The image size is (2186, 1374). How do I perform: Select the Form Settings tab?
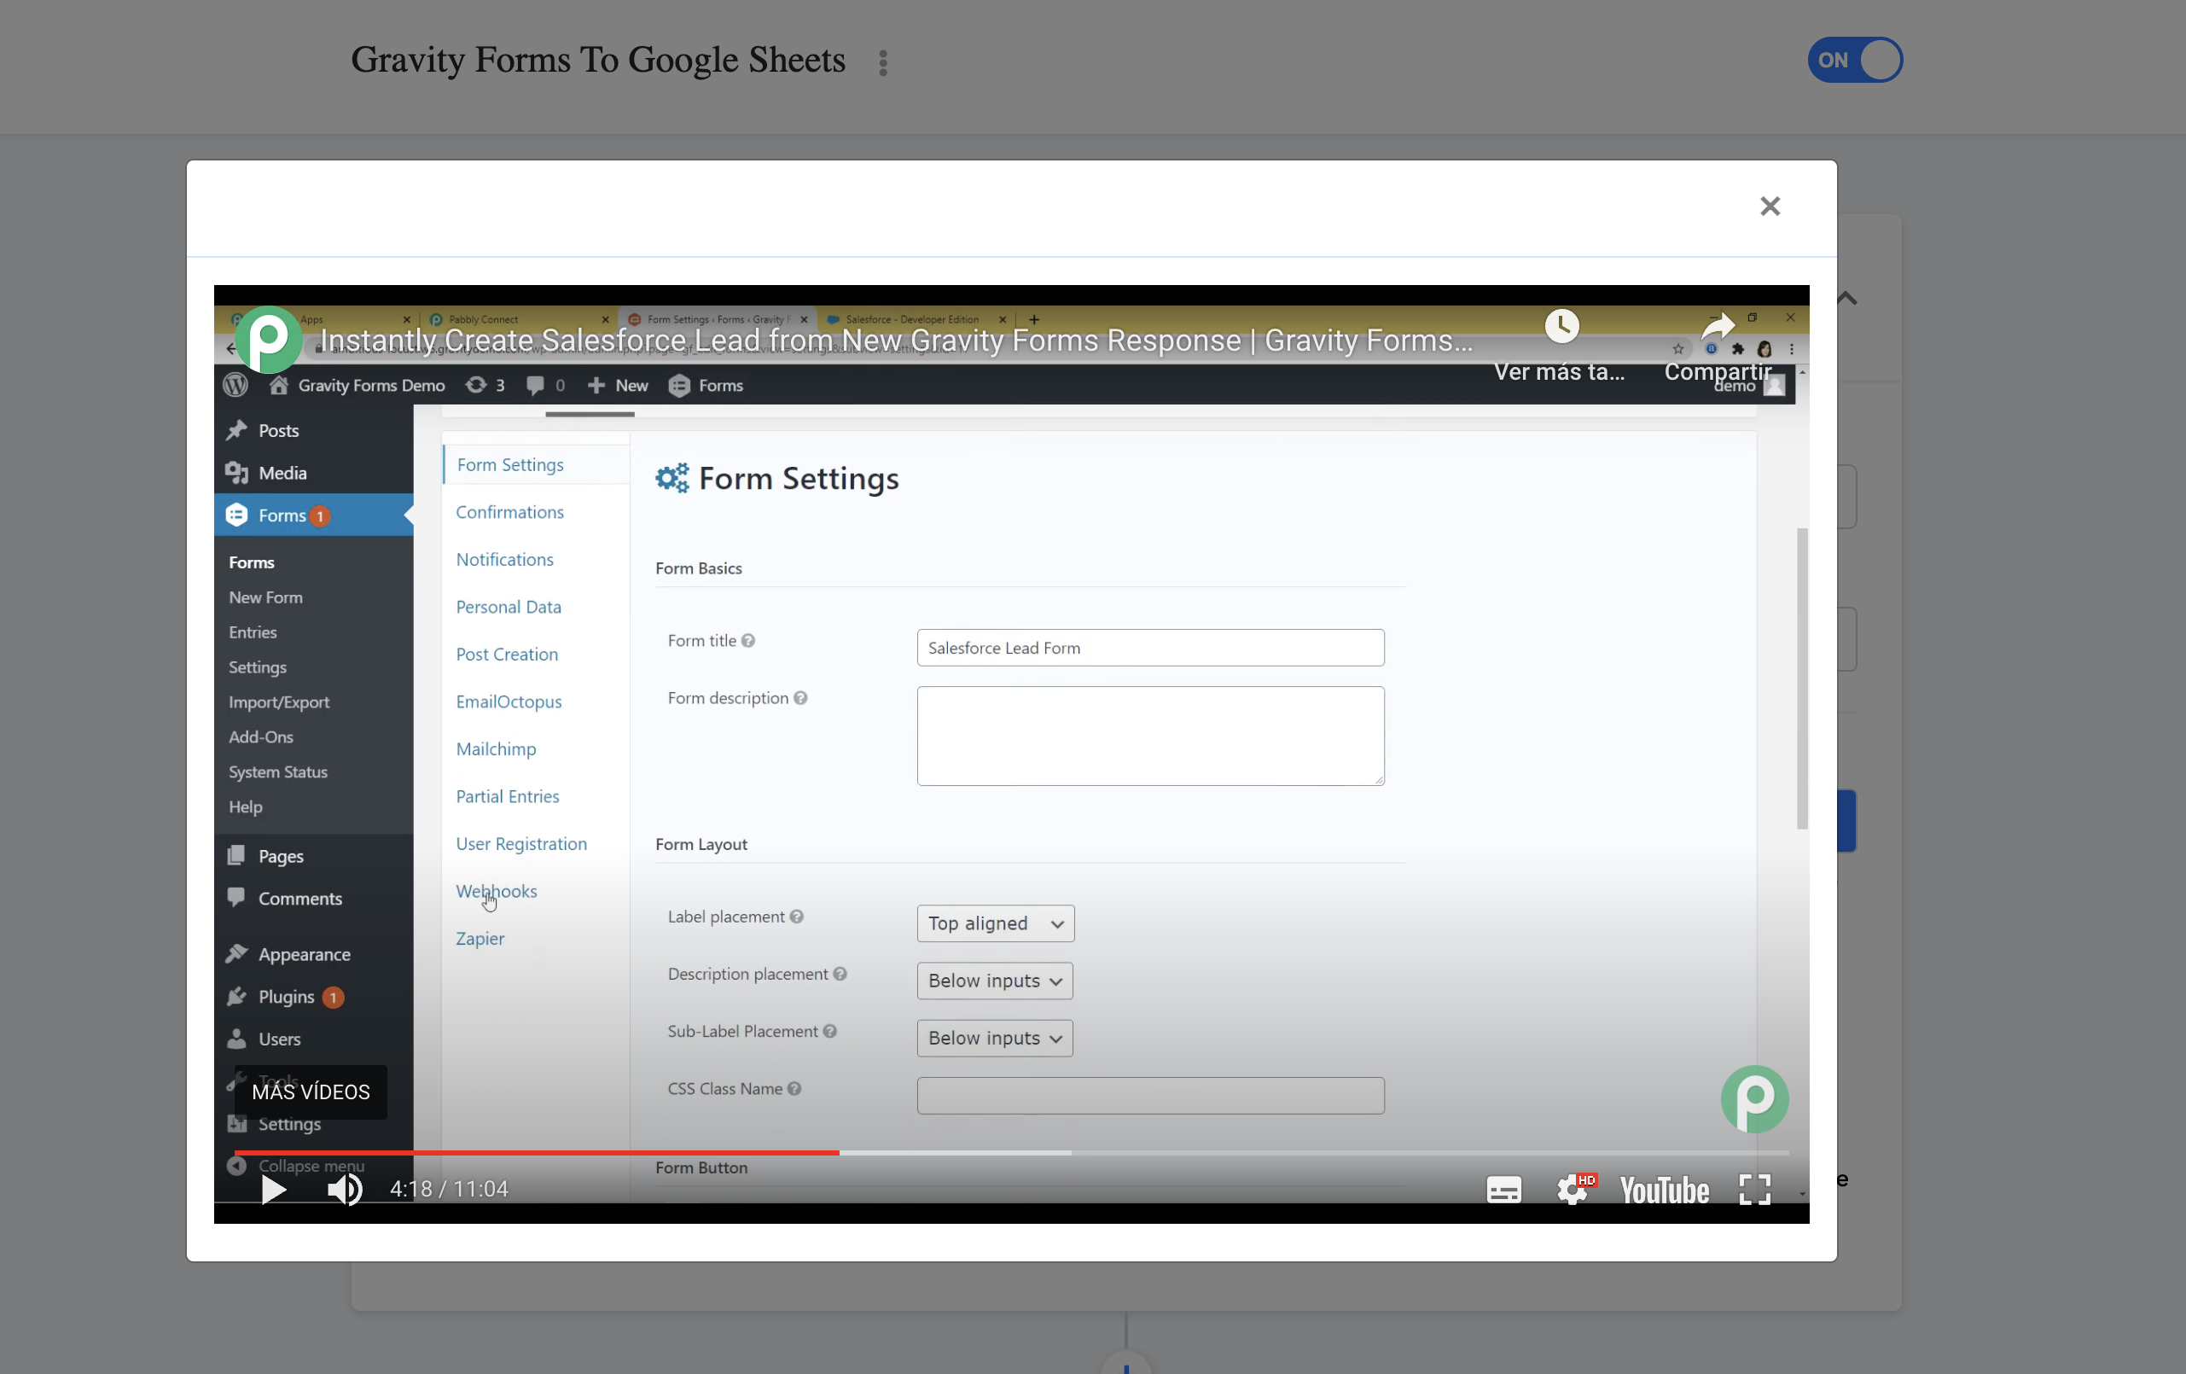(x=510, y=465)
